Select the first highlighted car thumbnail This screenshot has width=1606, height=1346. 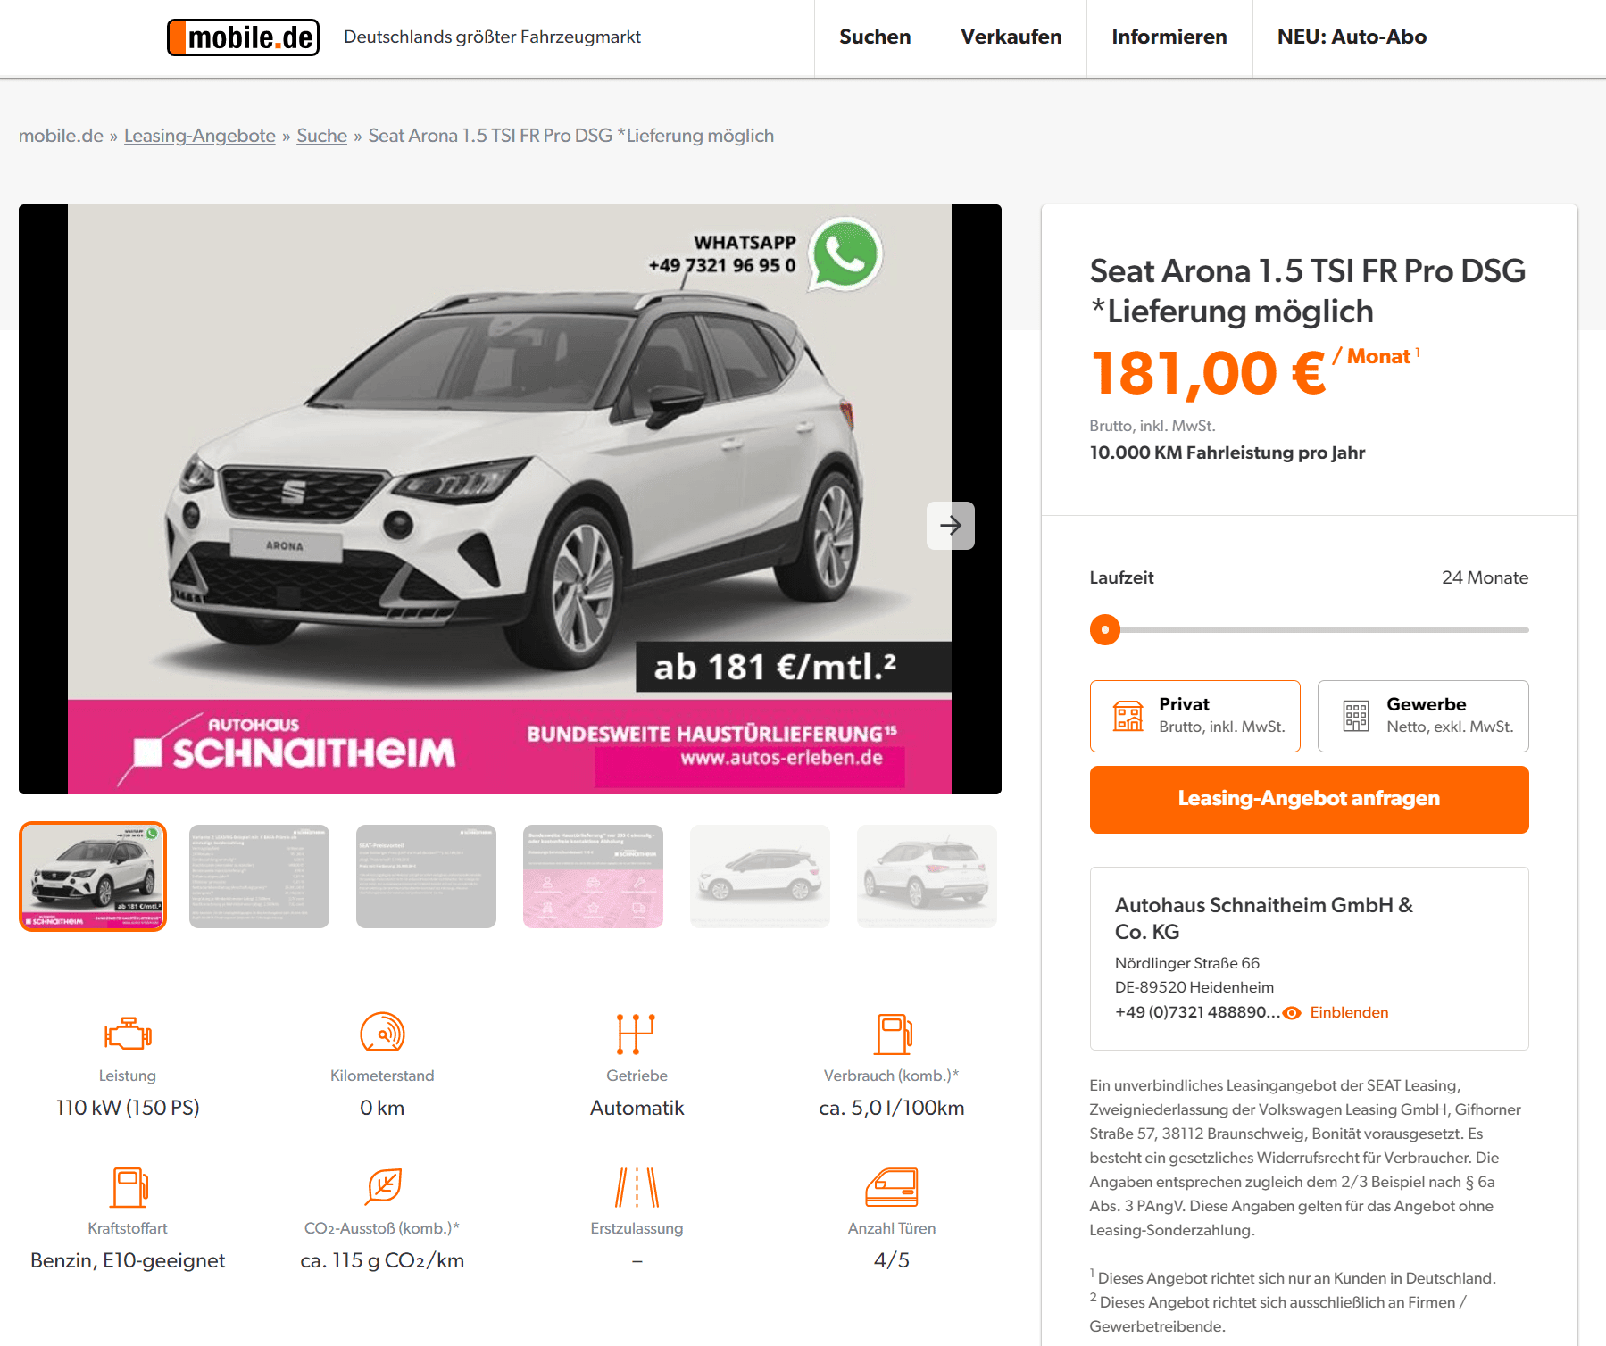(93, 877)
